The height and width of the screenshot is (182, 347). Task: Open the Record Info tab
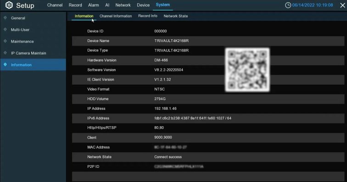148,16
